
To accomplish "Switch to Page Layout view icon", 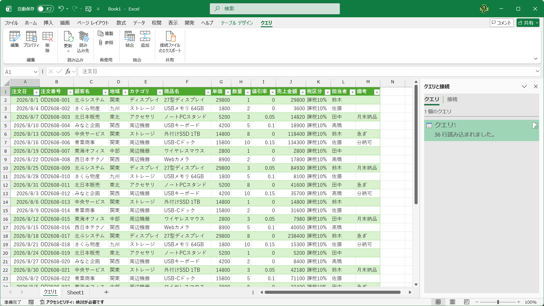I will (x=452, y=302).
